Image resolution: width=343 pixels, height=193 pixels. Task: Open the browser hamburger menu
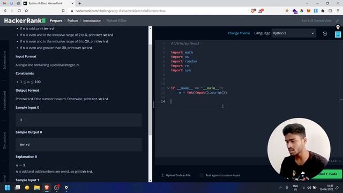pos(338,11)
